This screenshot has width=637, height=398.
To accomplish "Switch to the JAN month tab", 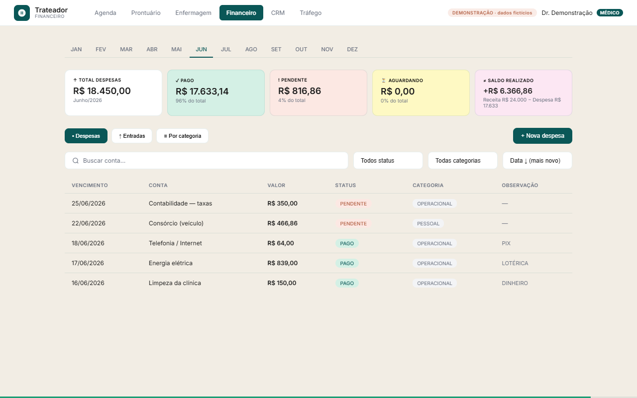I will (x=76, y=49).
